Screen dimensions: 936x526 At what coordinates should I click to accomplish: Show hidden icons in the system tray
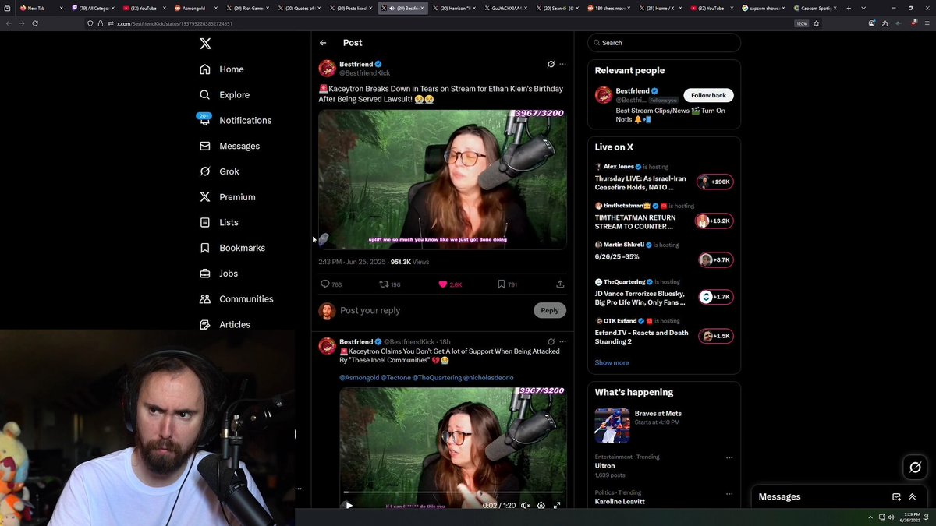(x=870, y=517)
